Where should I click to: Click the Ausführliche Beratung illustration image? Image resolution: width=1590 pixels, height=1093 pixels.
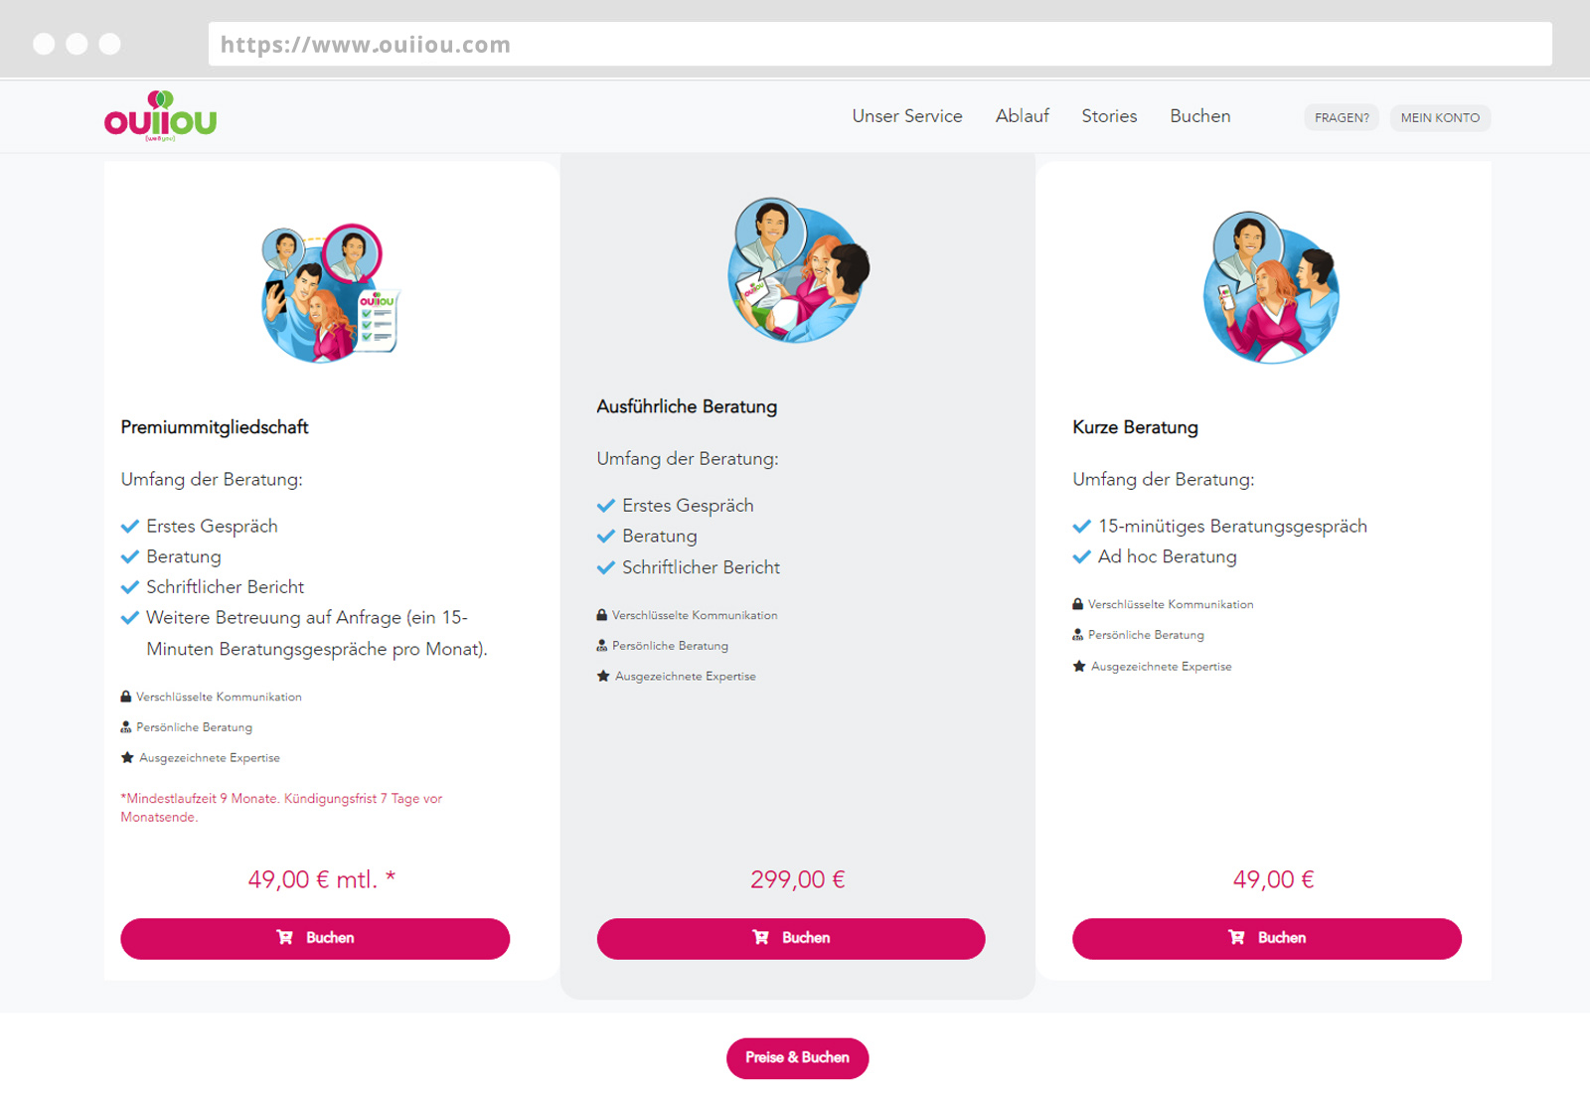tap(799, 270)
